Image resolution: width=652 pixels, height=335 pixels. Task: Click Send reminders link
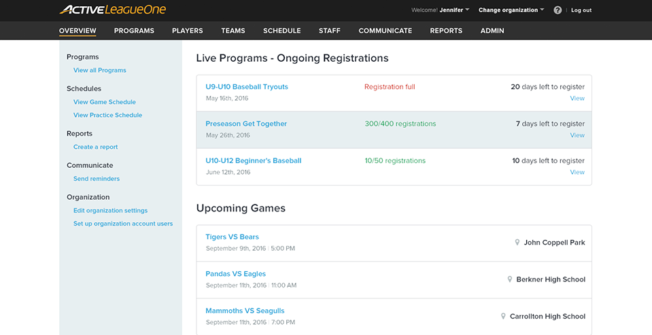[x=97, y=179]
